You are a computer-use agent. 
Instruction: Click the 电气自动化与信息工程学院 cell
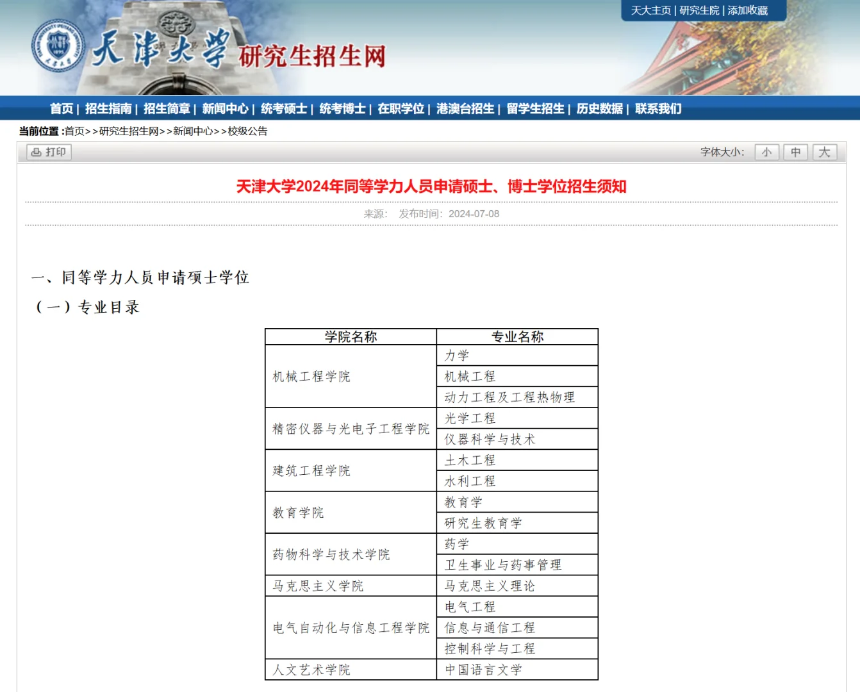tap(351, 628)
